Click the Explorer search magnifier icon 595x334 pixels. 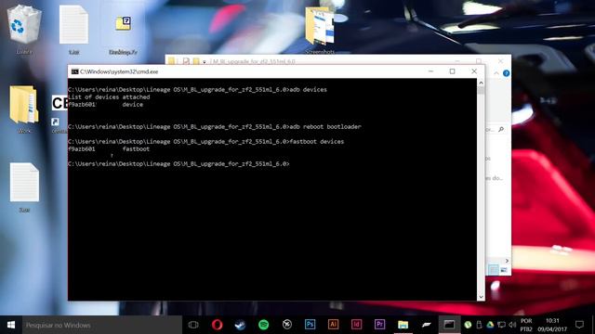click(x=501, y=130)
